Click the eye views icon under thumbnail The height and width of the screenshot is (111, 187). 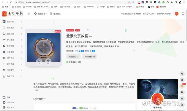click(x=48, y=61)
